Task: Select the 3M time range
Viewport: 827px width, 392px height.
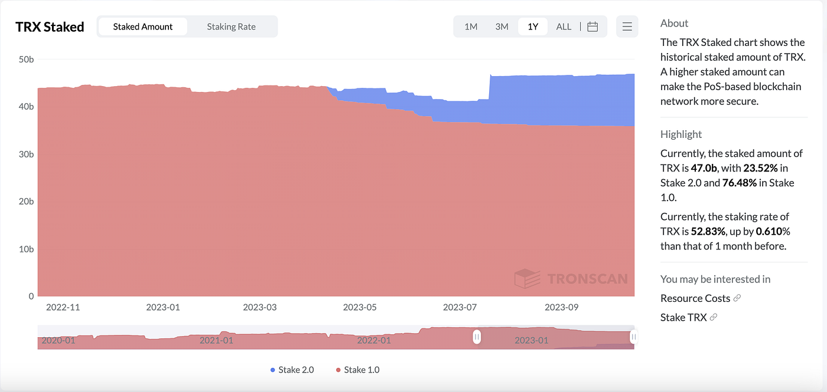Action: click(x=502, y=27)
